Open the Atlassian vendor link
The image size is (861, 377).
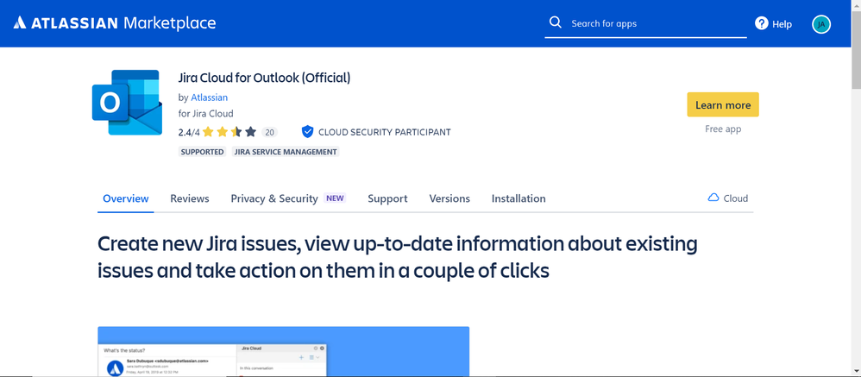(209, 97)
